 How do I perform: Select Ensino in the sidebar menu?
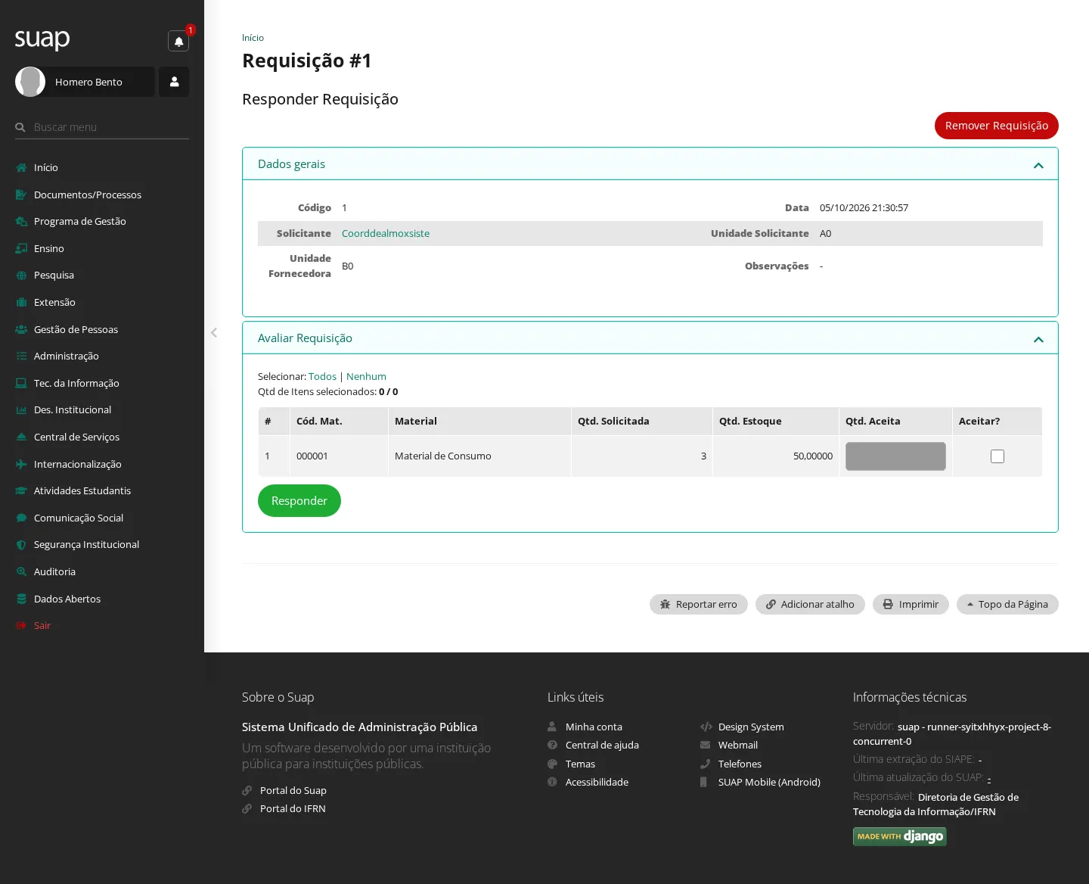pos(49,248)
